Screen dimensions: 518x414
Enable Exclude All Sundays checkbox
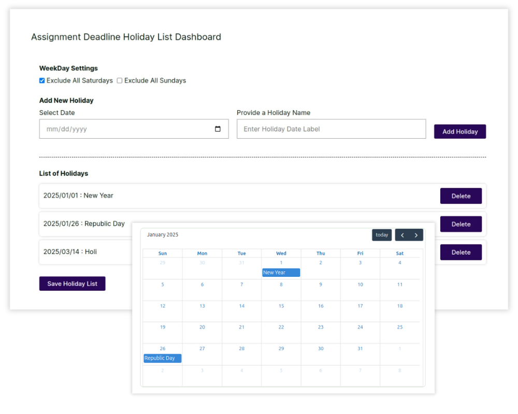pos(120,81)
